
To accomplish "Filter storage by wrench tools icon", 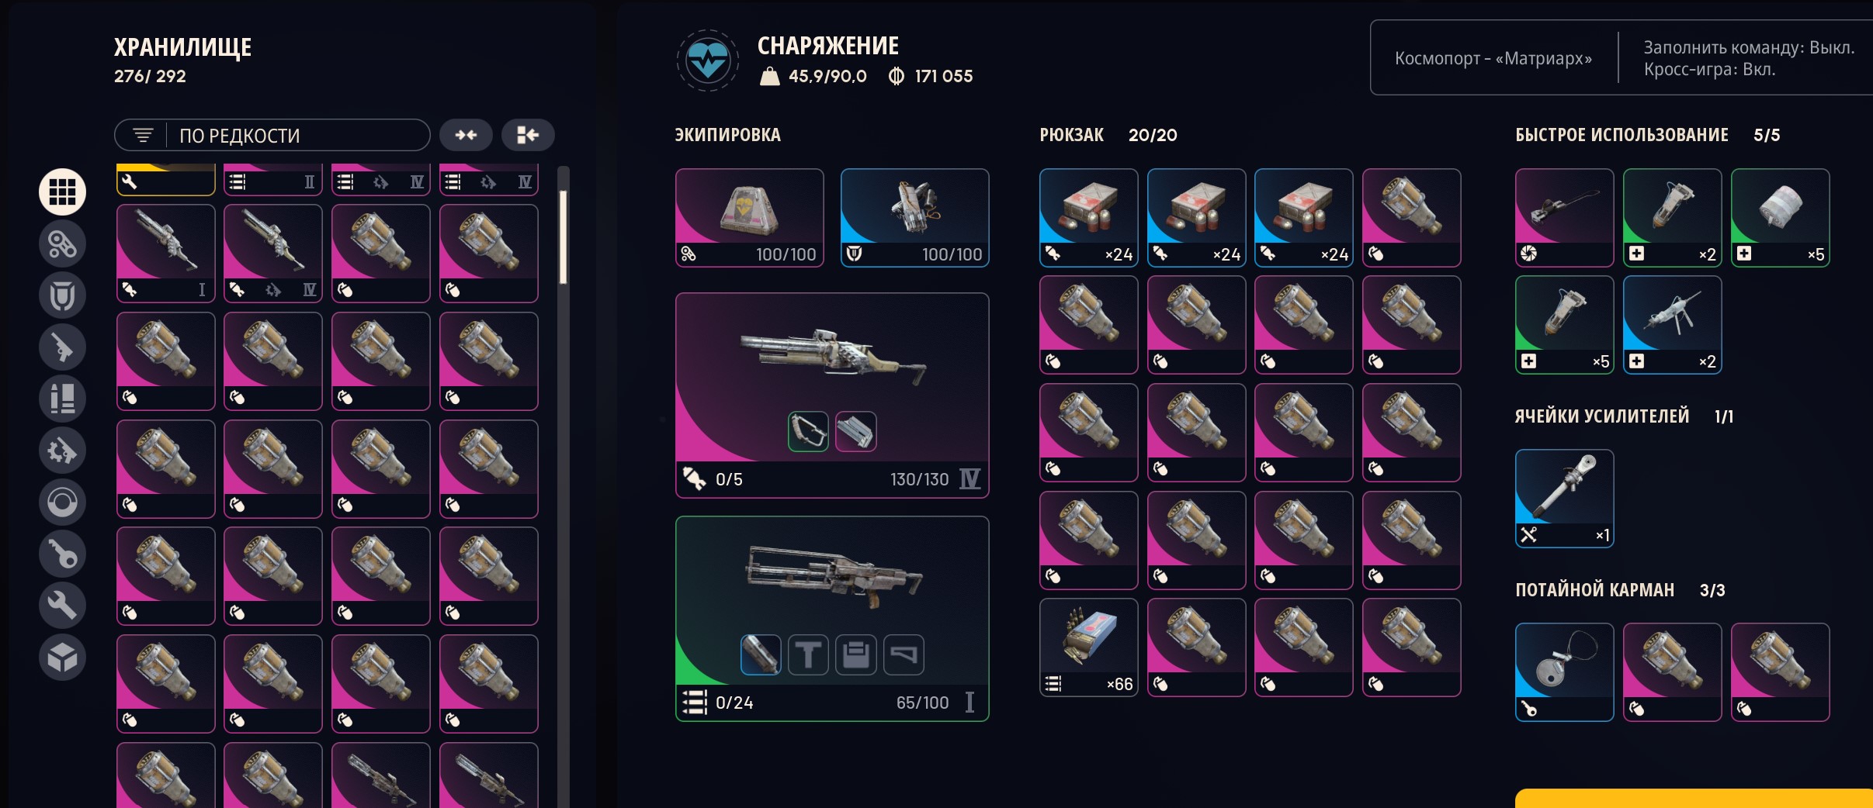I will pyautogui.click(x=62, y=606).
